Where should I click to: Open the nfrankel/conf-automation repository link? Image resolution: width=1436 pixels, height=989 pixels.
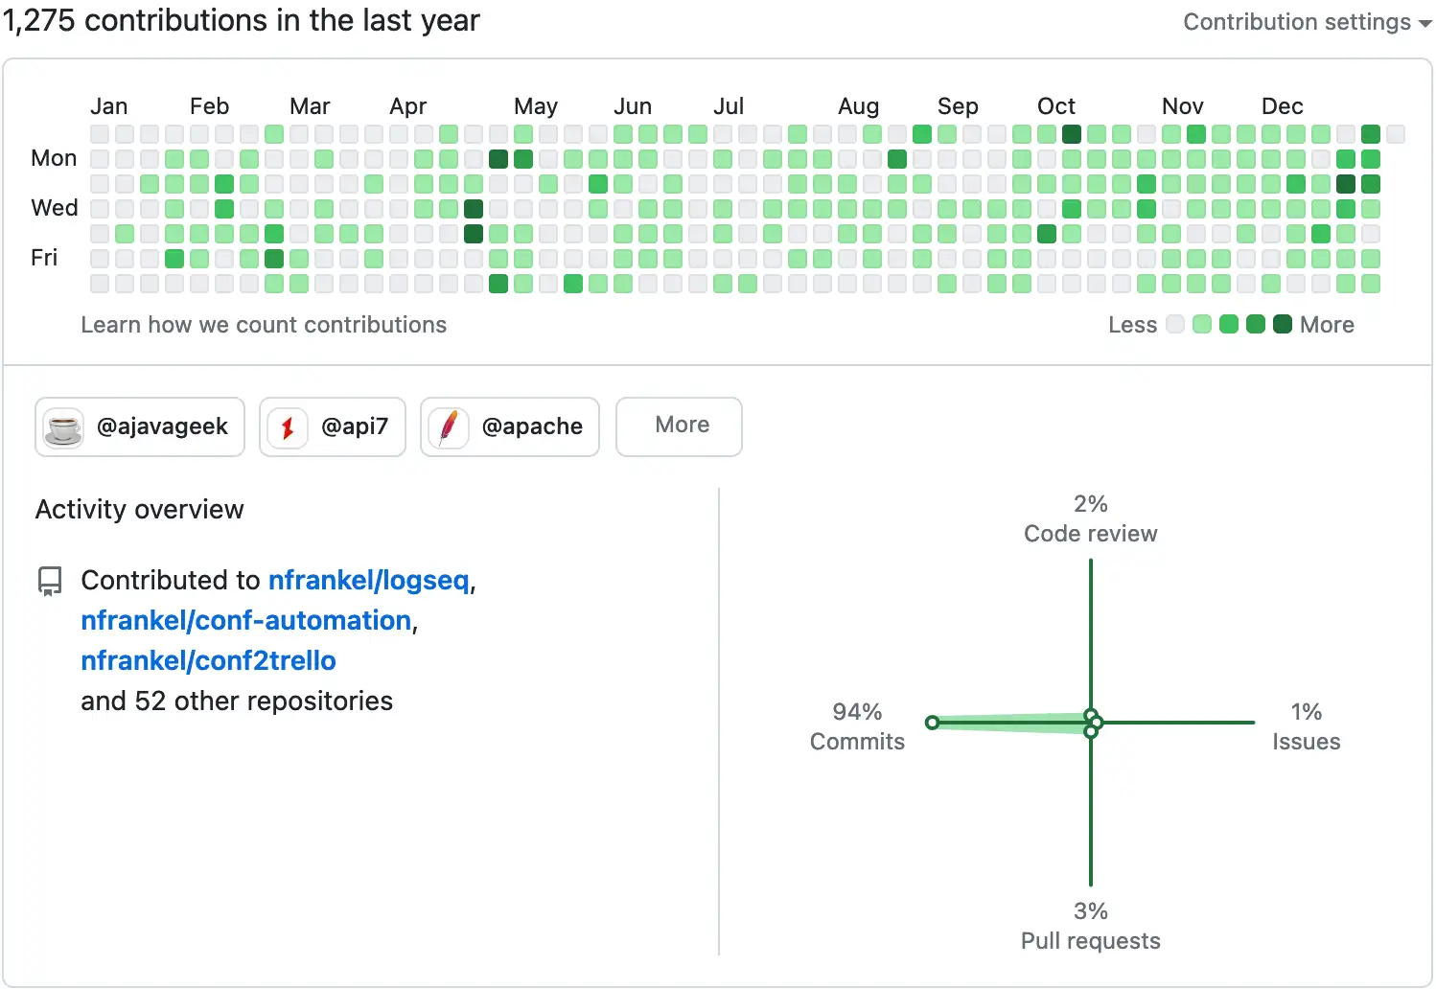point(245,620)
